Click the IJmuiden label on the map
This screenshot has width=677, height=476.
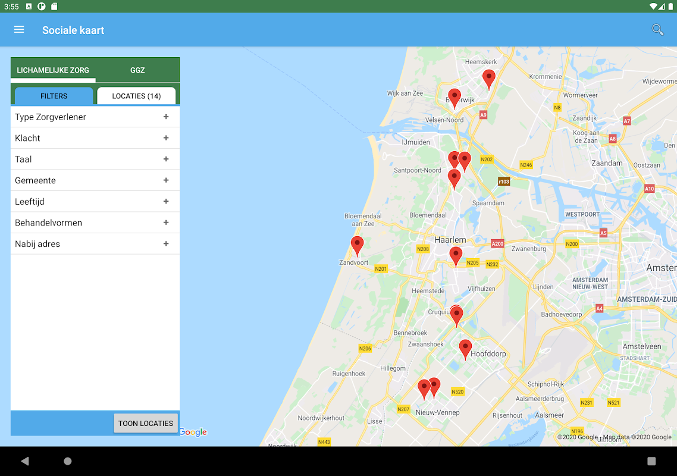[x=416, y=142]
